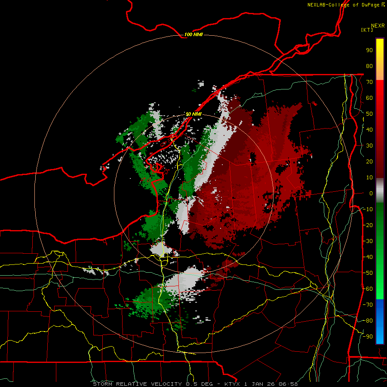Click the KTYX radar site identifier

click(x=233, y=384)
